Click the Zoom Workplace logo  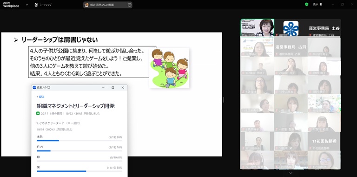coord(11,5)
